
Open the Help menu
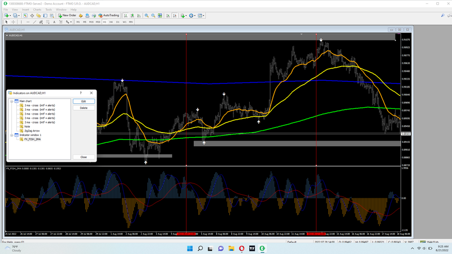click(x=73, y=10)
